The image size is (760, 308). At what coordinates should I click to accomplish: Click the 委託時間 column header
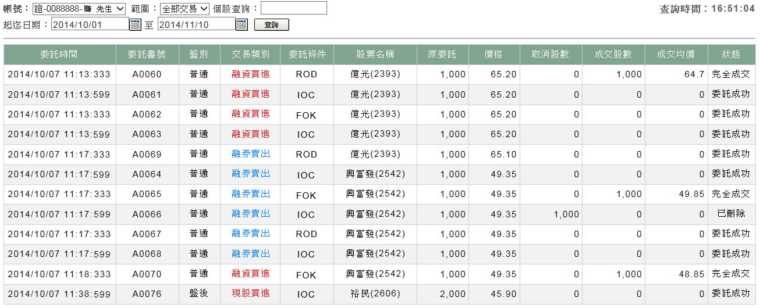59,55
